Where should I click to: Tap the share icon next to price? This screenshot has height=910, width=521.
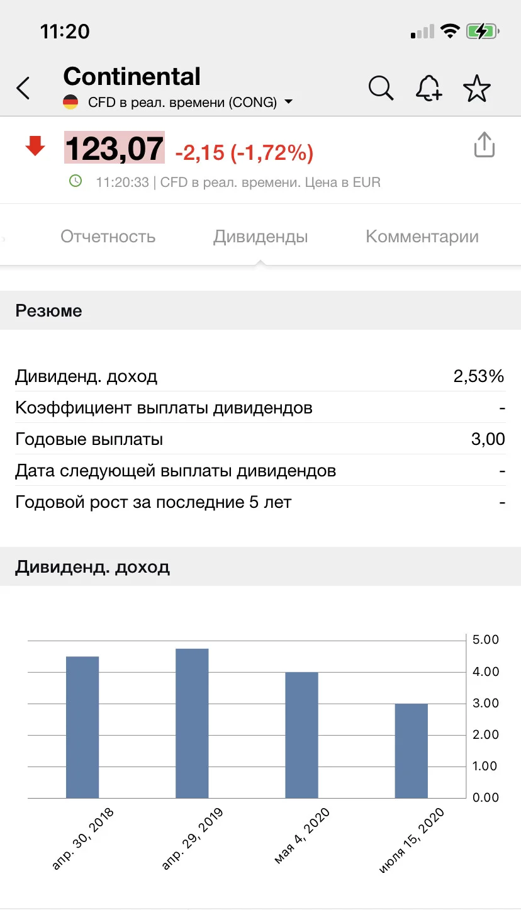tap(484, 145)
